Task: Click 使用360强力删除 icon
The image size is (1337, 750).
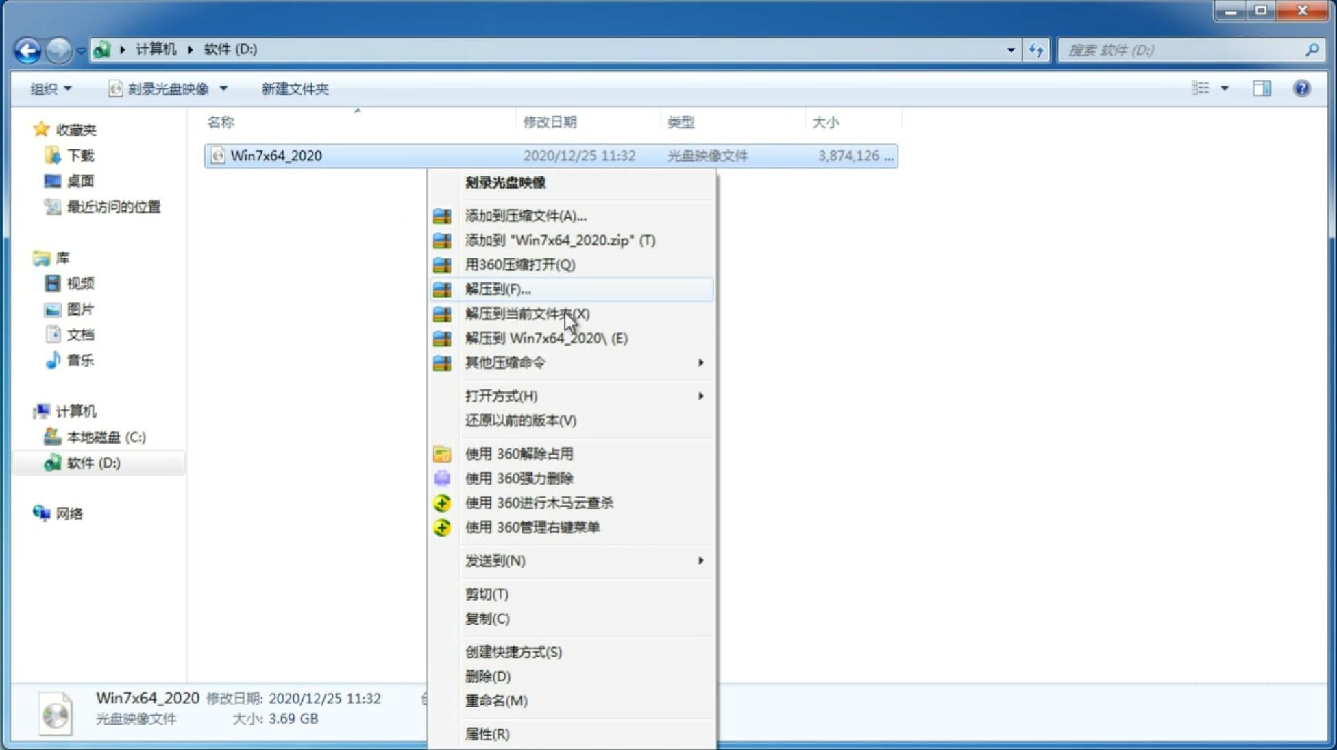Action: tap(443, 477)
